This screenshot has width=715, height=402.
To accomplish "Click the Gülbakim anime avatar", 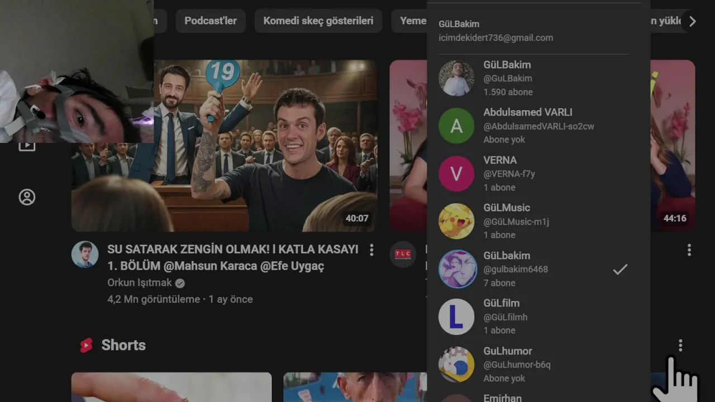I will click(x=456, y=269).
